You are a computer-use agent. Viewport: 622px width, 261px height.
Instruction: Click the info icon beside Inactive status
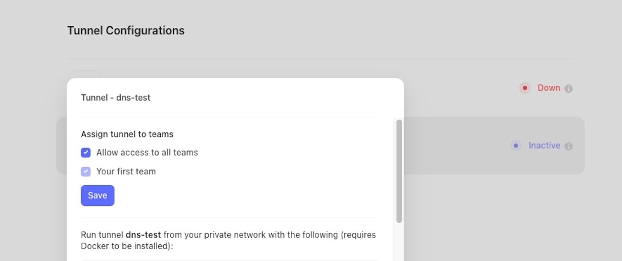568,146
